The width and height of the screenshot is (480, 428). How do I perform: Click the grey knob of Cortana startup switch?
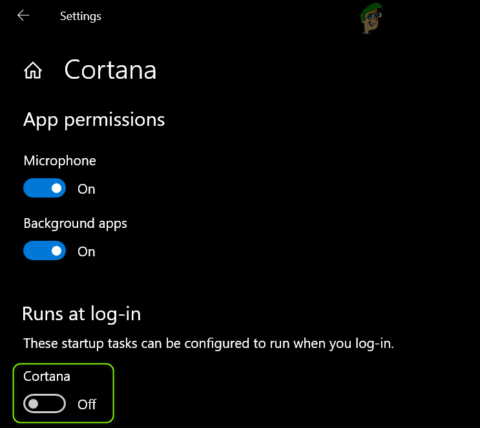pyautogui.click(x=34, y=404)
